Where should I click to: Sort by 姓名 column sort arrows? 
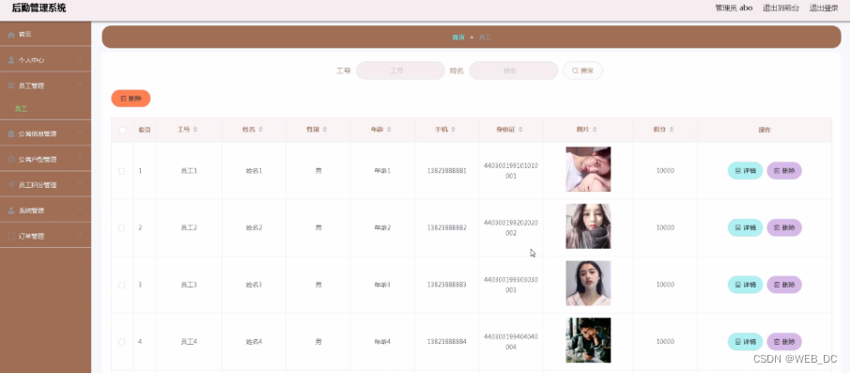260,130
